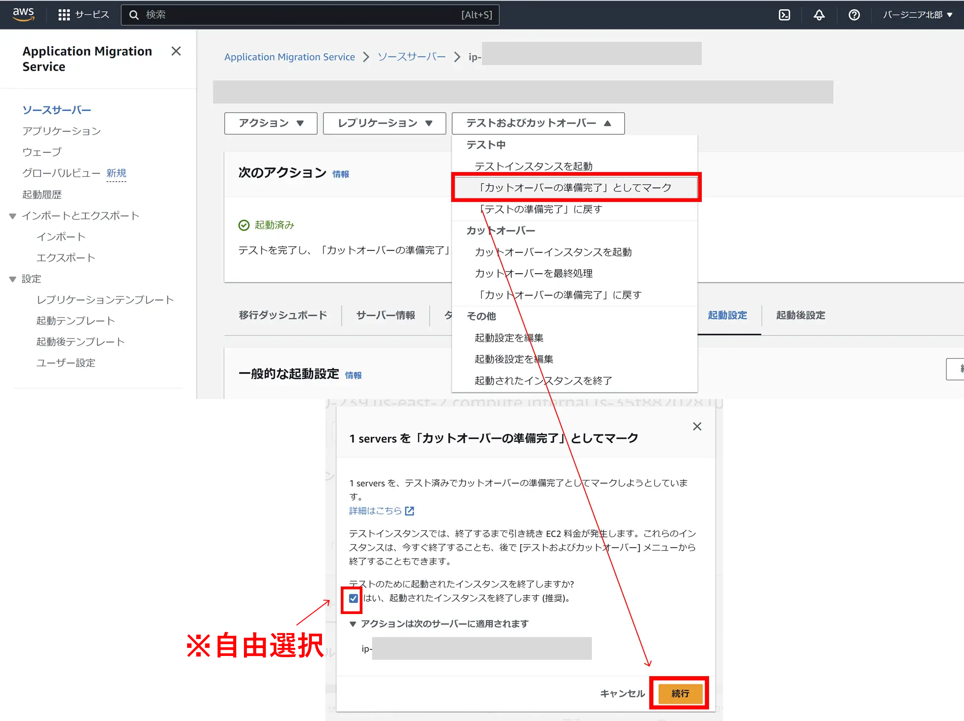Collapse the 設定 sidebar section
This screenshot has width=964, height=721.
point(13,279)
